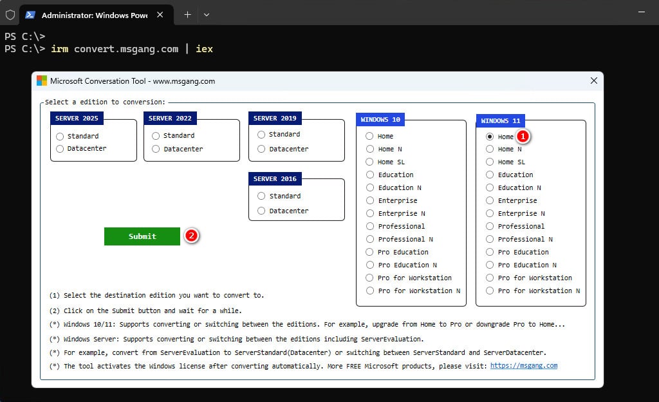Select Server 2019 Standard

tap(279, 134)
